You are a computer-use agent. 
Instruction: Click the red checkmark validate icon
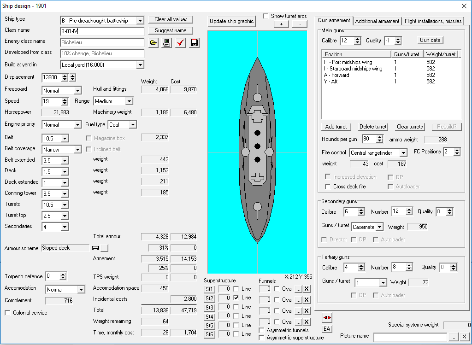pos(181,43)
